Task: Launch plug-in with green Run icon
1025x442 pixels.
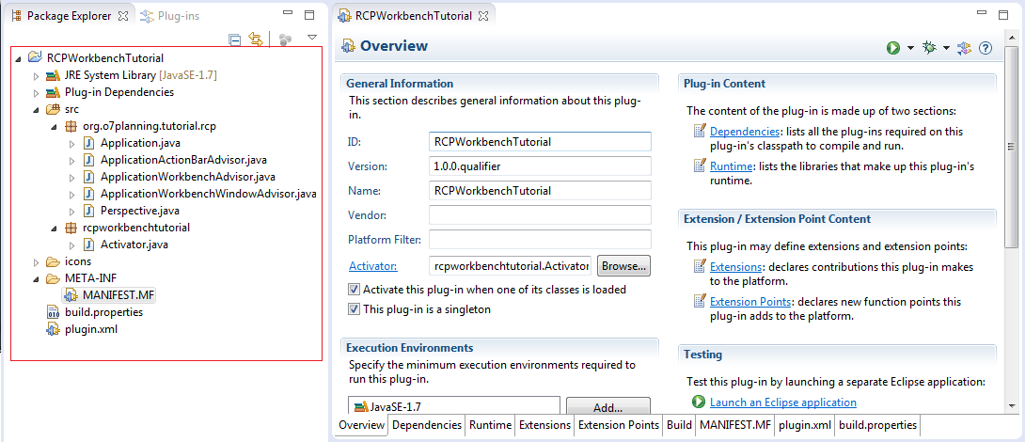Action: point(893,48)
